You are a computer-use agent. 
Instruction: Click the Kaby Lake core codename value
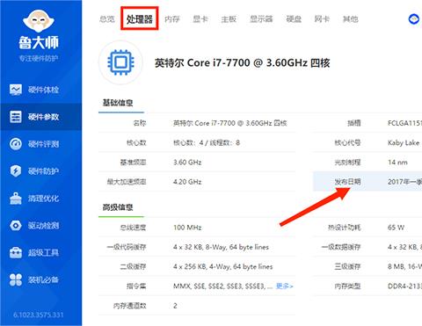pos(404,143)
